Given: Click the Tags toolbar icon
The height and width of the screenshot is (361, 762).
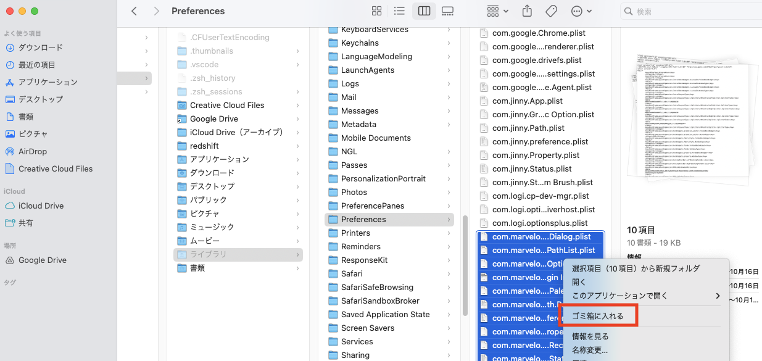Looking at the screenshot, I should click(x=551, y=11).
